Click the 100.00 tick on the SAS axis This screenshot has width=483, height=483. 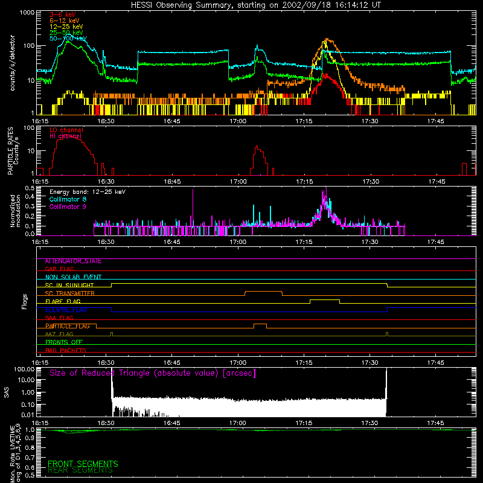[x=24, y=369]
